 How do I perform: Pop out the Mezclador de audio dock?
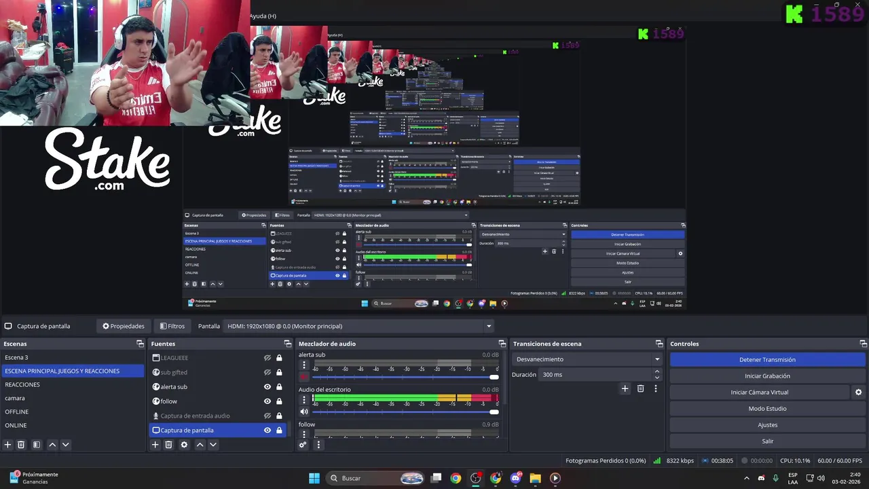coord(502,344)
